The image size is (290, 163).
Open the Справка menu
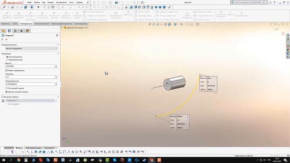coord(79,3)
